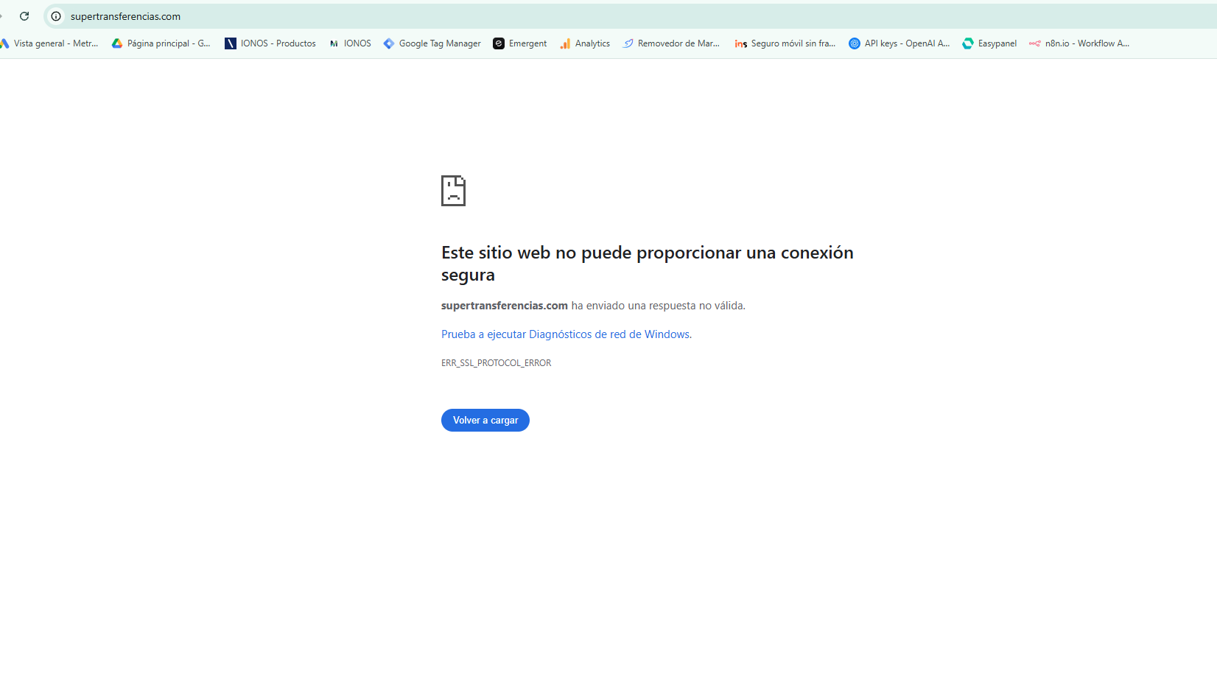This screenshot has height=699, width=1217.
Task: Open the plain IONOS bookmark
Action: pyautogui.click(x=351, y=43)
